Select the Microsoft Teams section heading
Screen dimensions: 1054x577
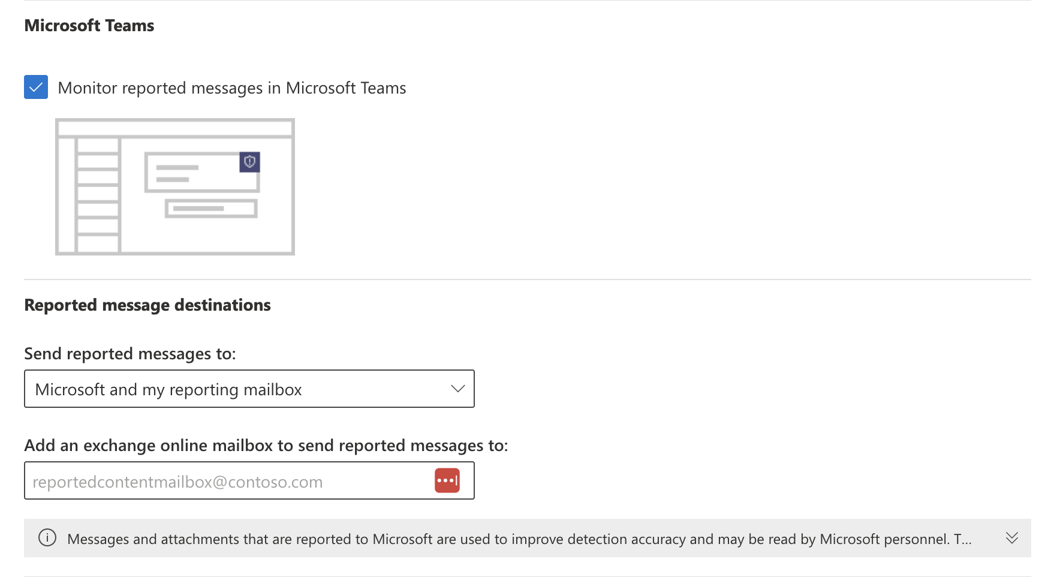coord(89,25)
